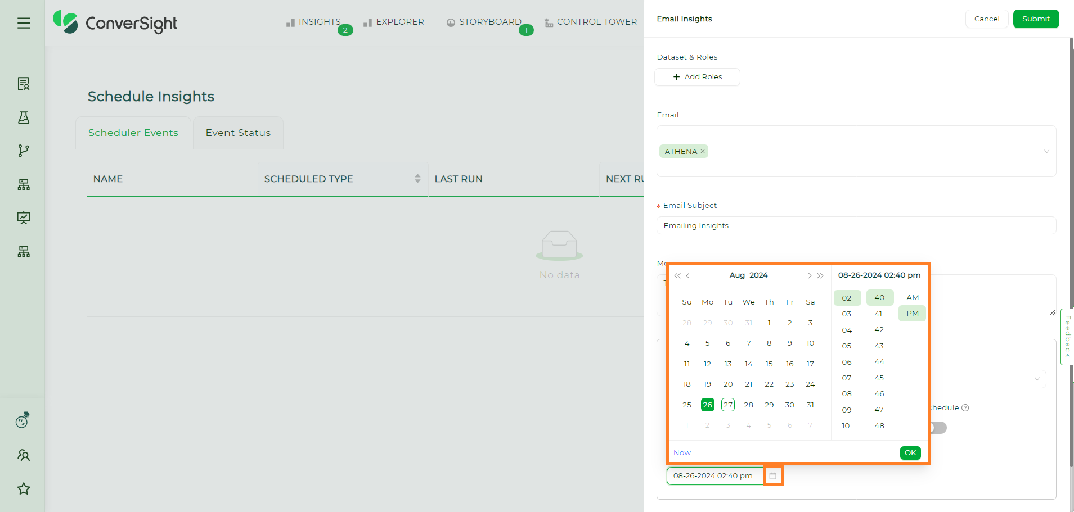Open the user profile sidebar icon
The height and width of the screenshot is (512, 1074).
click(x=24, y=455)
